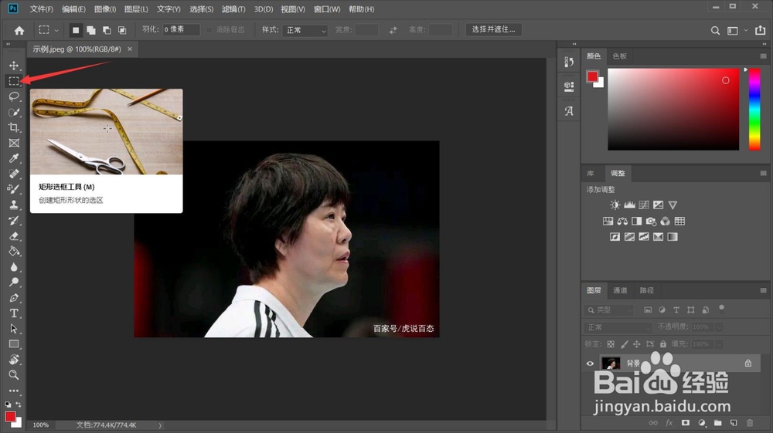Select the Hand tool
The image size is (773, 433).
click(14, 359)
